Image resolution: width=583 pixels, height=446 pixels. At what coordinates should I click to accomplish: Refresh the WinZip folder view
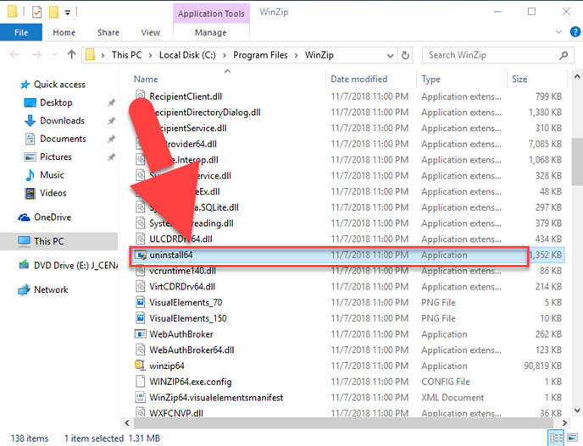pyautogui.click(x=405, y=55)
